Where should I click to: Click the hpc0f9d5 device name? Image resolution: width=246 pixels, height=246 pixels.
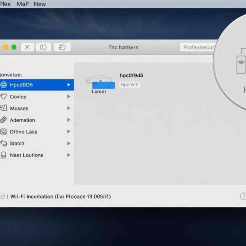(x=131, y=75)
